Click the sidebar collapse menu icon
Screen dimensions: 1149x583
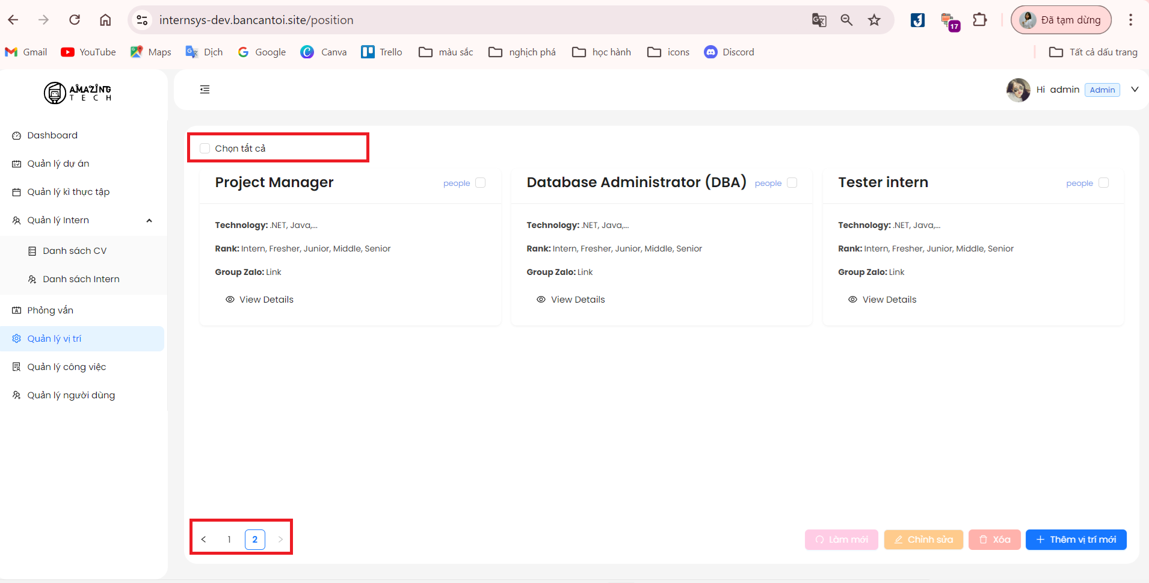(x=205, y=90)
